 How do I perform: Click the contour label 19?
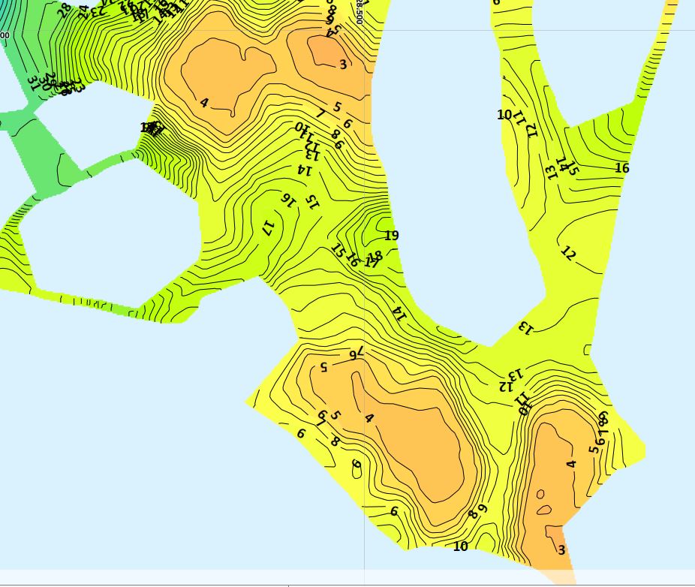point(391,236)
